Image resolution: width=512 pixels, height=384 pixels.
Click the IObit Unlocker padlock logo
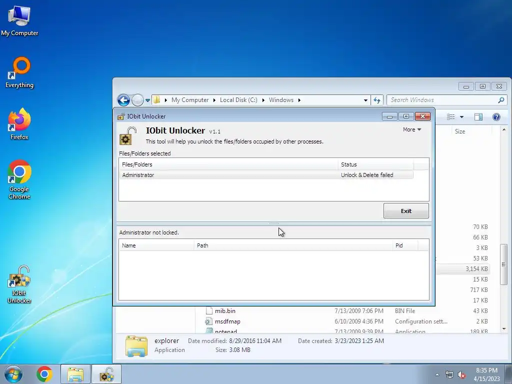pyautogui.click(x=127, y=135)
